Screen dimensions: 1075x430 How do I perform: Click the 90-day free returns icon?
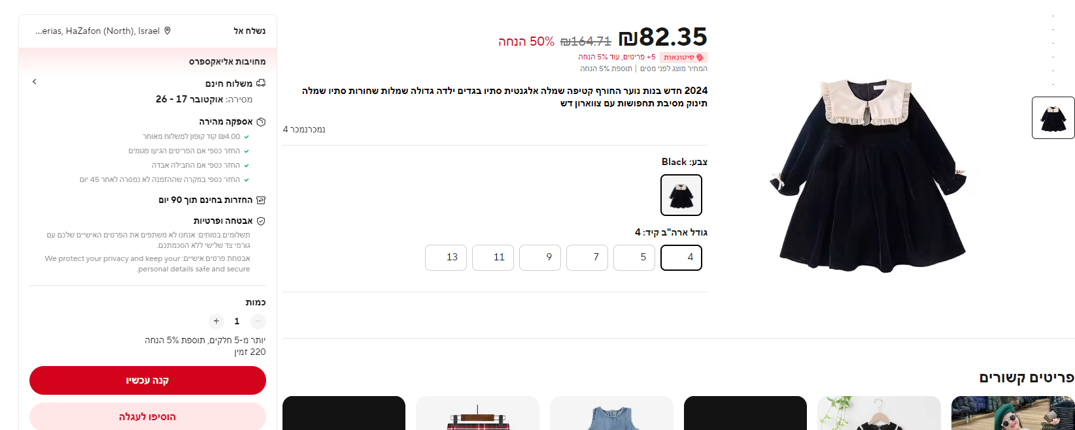(x=261, y=200)
